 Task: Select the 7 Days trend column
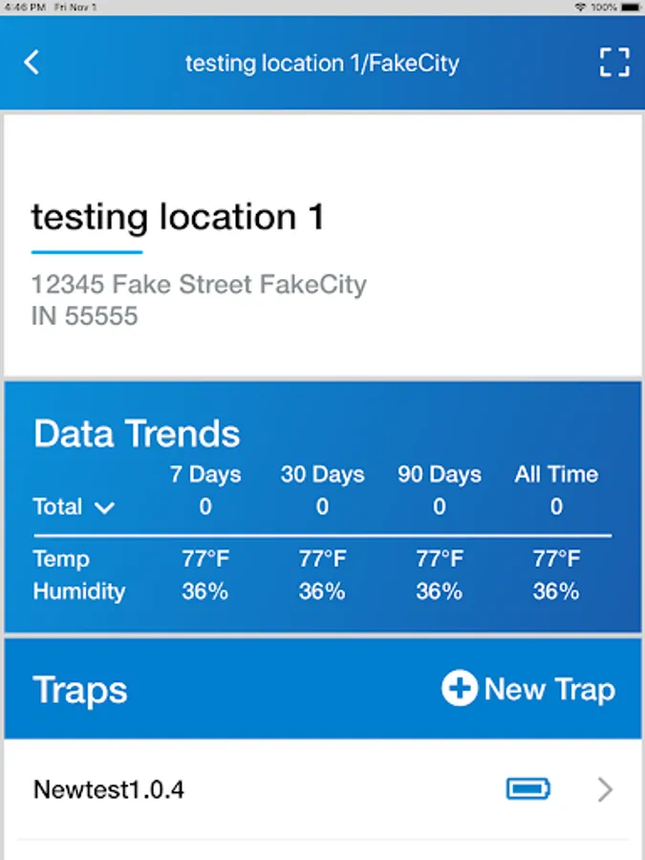(205, 475)
